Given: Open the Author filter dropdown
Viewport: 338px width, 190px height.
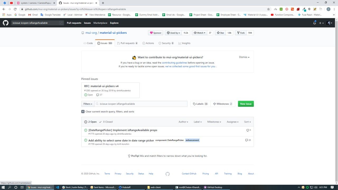Looking at the screenshot, I should (183, 122).
